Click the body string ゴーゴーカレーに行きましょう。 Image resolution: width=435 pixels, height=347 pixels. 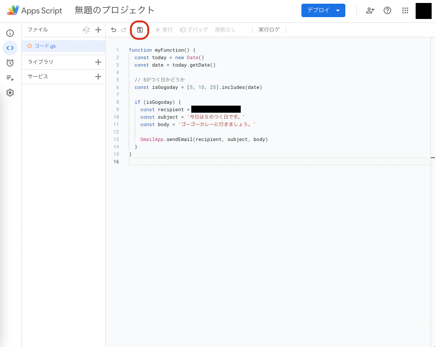coord(217,125)
